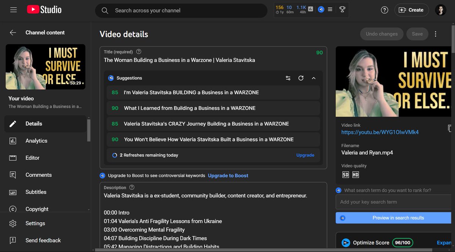Screen dimensions: 455x252
Task: Click the Save button
Action: (417, 34)
